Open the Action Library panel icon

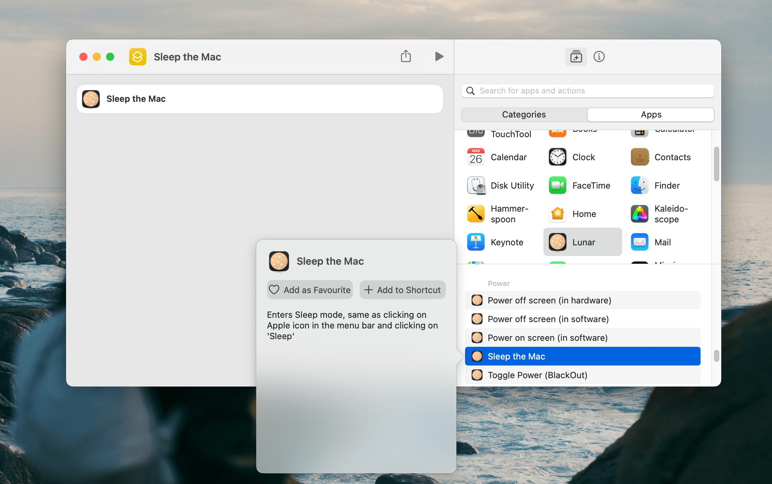coord(576,57)
